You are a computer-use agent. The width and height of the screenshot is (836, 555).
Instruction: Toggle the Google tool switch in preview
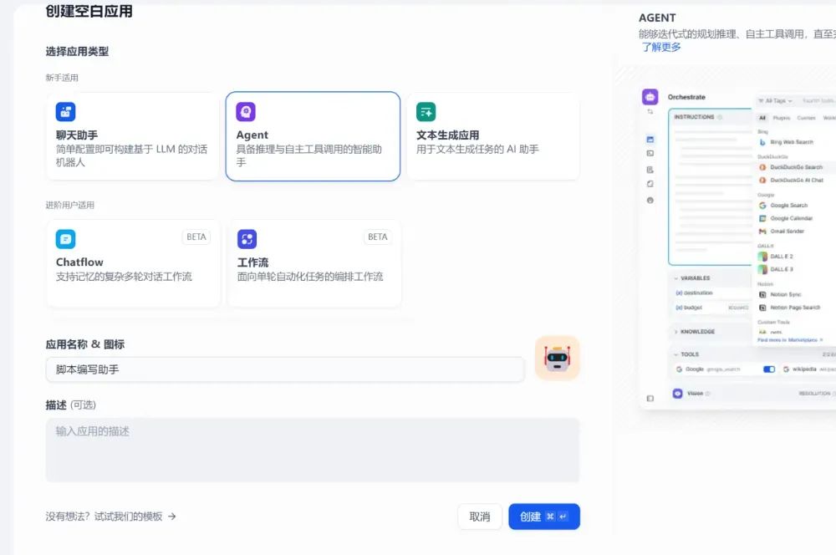(769, 369)
